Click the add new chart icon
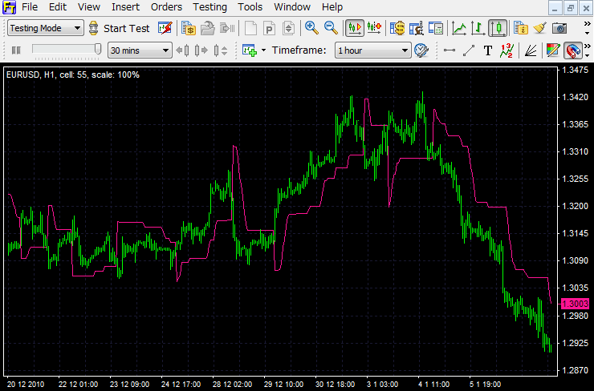Image resolution: width=594 pixels, height=391 pixels. point(250,50)
